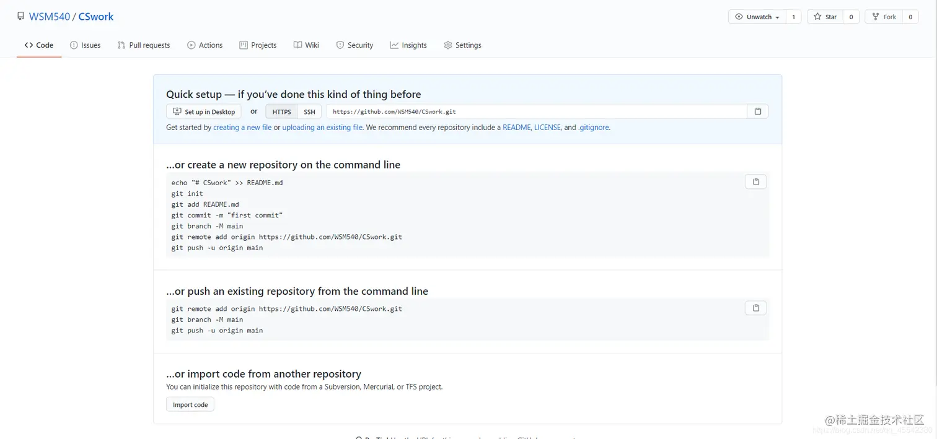Click the Quick setup heading text
The image size is (937, 439).
coord(293,94)
